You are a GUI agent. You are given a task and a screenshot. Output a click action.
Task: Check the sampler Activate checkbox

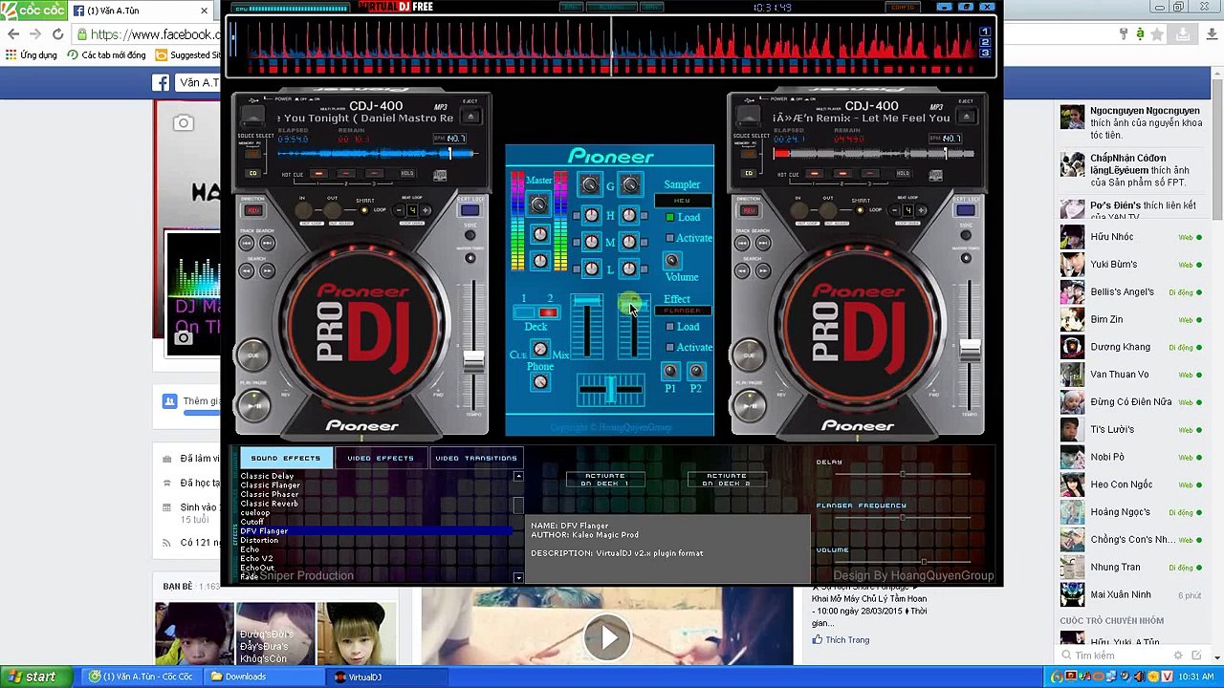tap(669, 238)
